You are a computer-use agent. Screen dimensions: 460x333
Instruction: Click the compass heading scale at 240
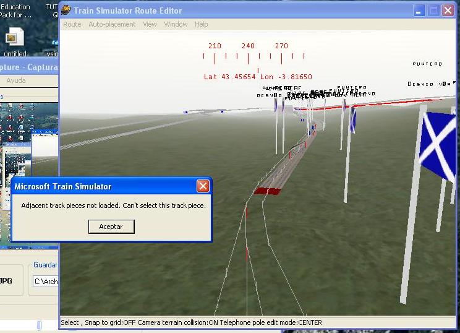point(248,46)
